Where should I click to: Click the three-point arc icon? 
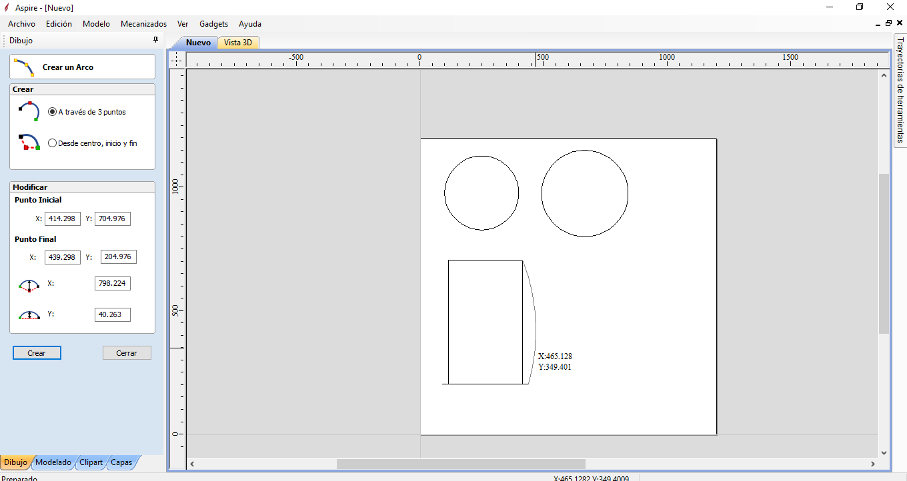tap(29, 111)
